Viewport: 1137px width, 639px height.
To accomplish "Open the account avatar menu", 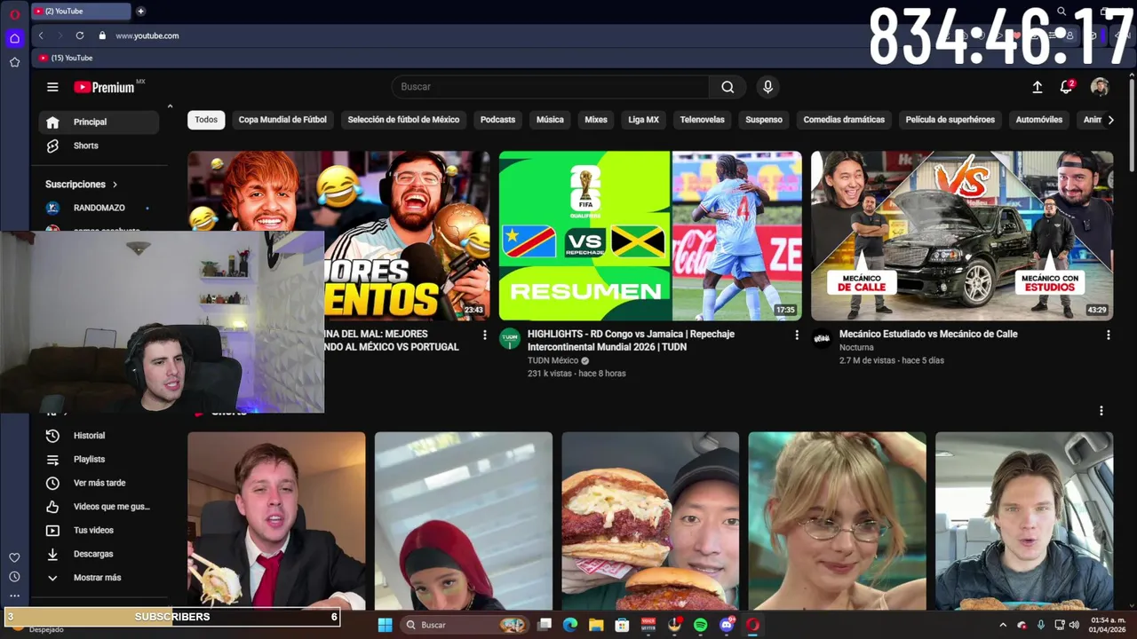I will pyautogui.click(x=1100, y=87).
